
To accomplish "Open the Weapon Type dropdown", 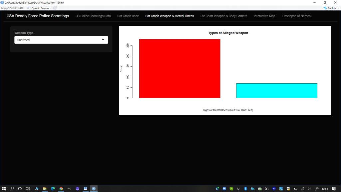I will pos(61,40).
